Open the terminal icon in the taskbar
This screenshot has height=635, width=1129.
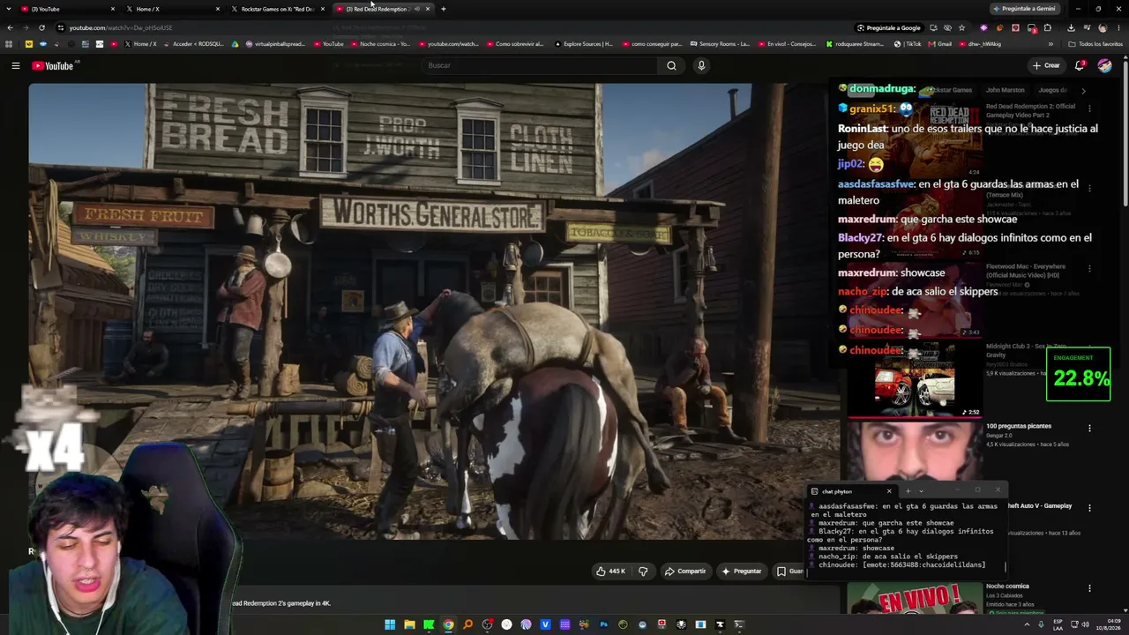[739, 624]
